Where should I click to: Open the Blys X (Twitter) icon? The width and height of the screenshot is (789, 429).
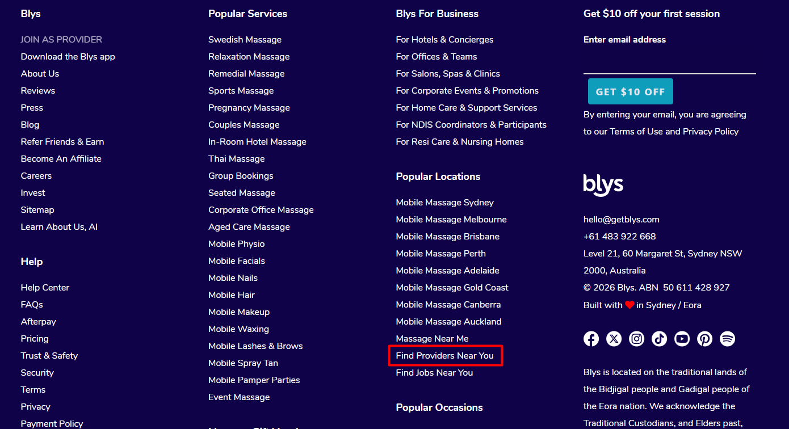(614, 339)
